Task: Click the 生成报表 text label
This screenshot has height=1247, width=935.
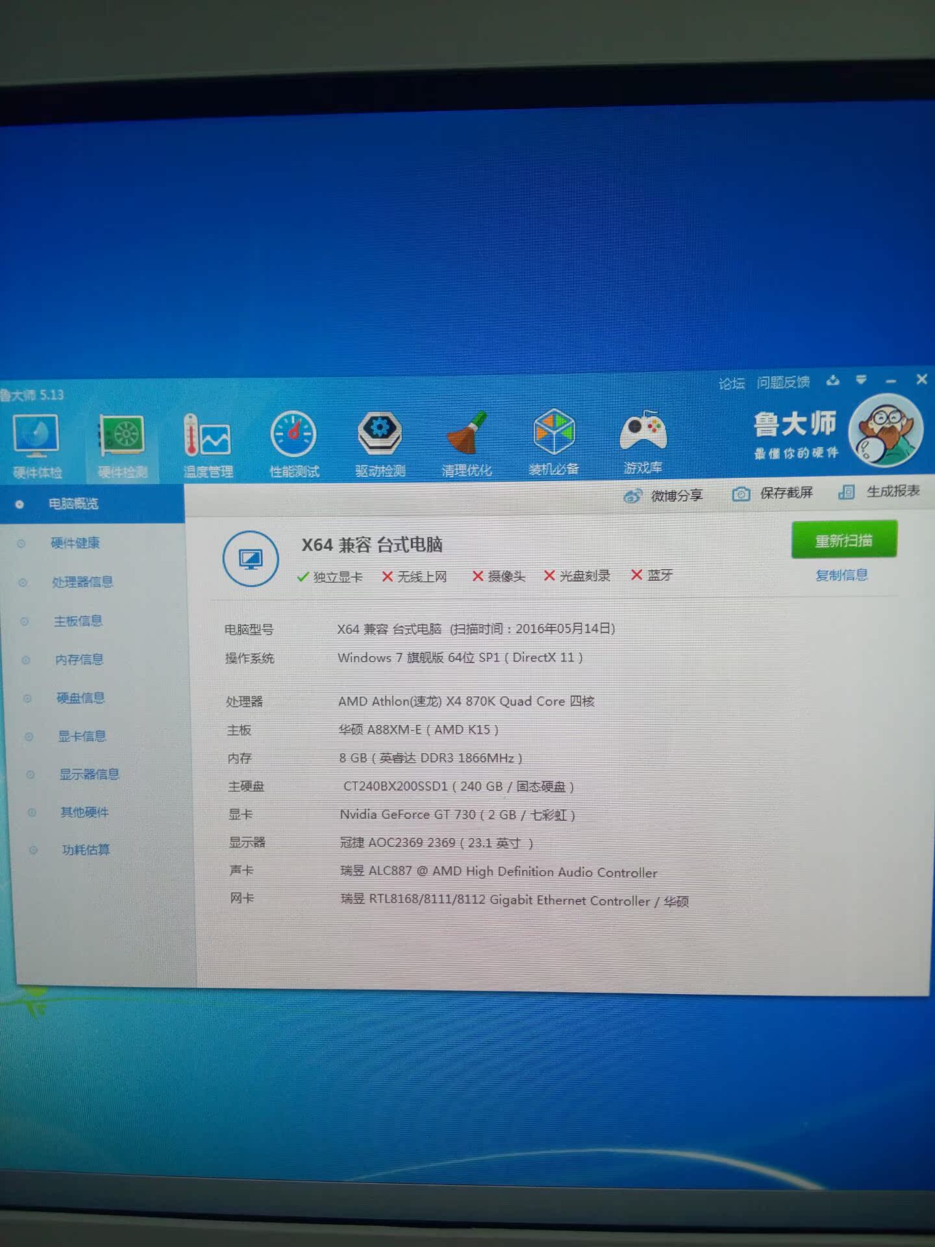Action: coord(893,492)
